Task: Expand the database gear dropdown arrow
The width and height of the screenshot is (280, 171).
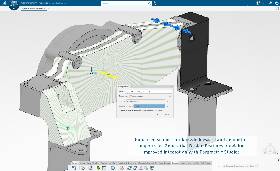Action: point(125,168)
